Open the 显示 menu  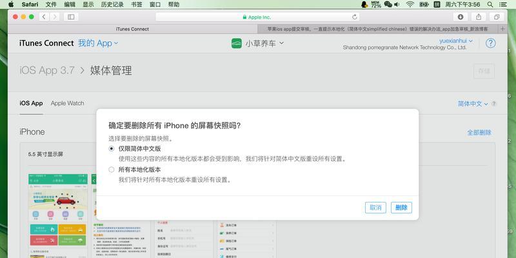pos(88,5)
